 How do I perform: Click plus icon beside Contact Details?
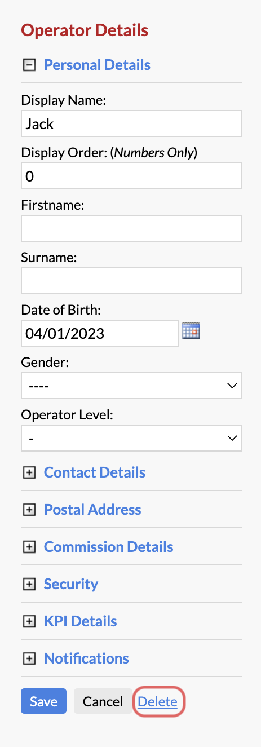[29, 472]
